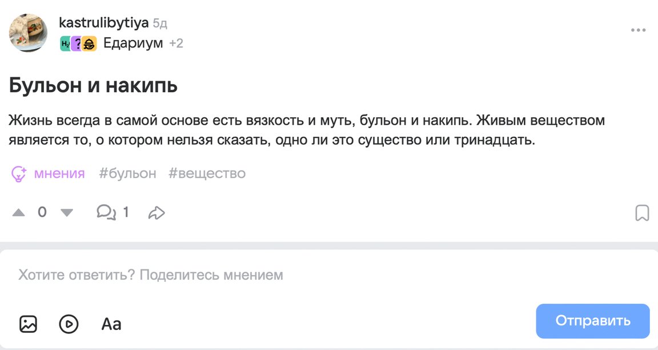Viewport: 658px width, 350px height.
Task: Expand the "+2" additional communities
Action: click(x=176, y=43)
